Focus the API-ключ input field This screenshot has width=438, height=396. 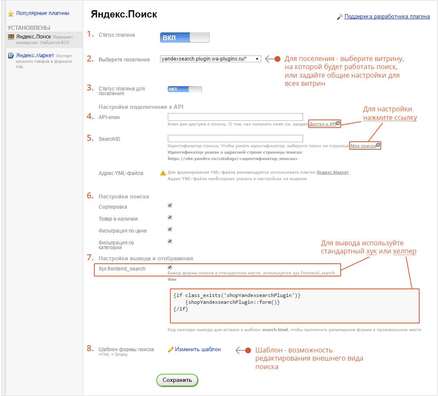[235, 117]
